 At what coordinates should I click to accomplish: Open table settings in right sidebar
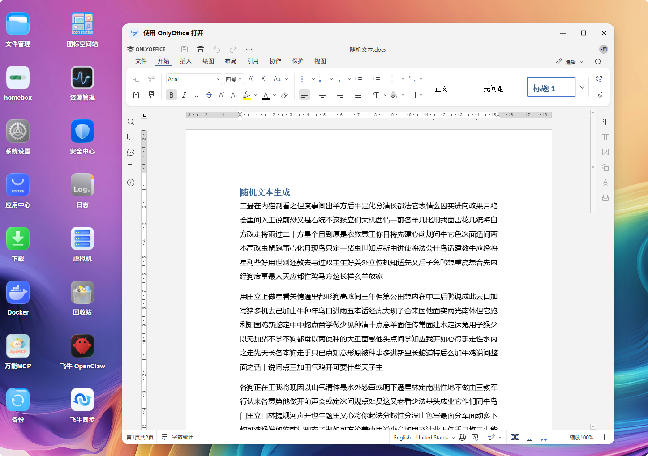click(605, 137)
